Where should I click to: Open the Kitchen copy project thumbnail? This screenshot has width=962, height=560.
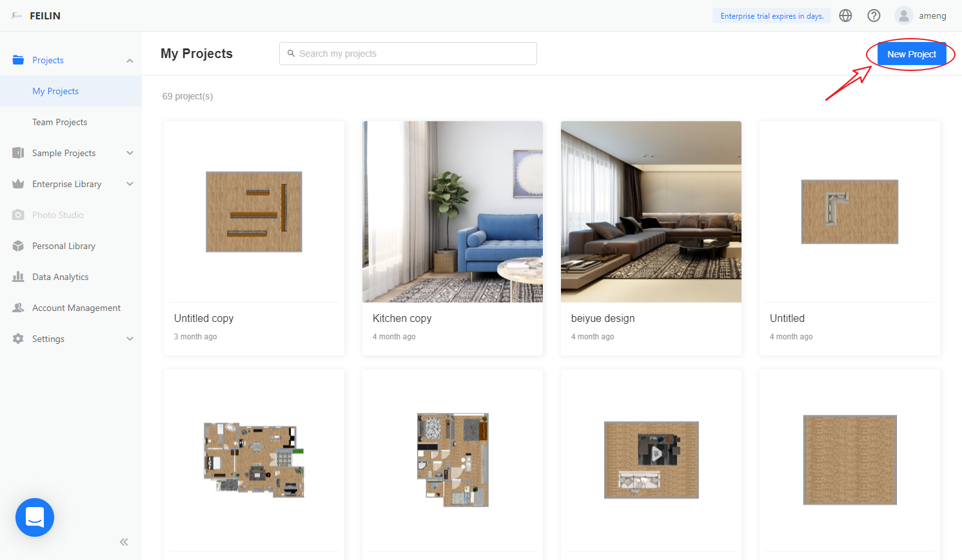(x=453, y=212)
